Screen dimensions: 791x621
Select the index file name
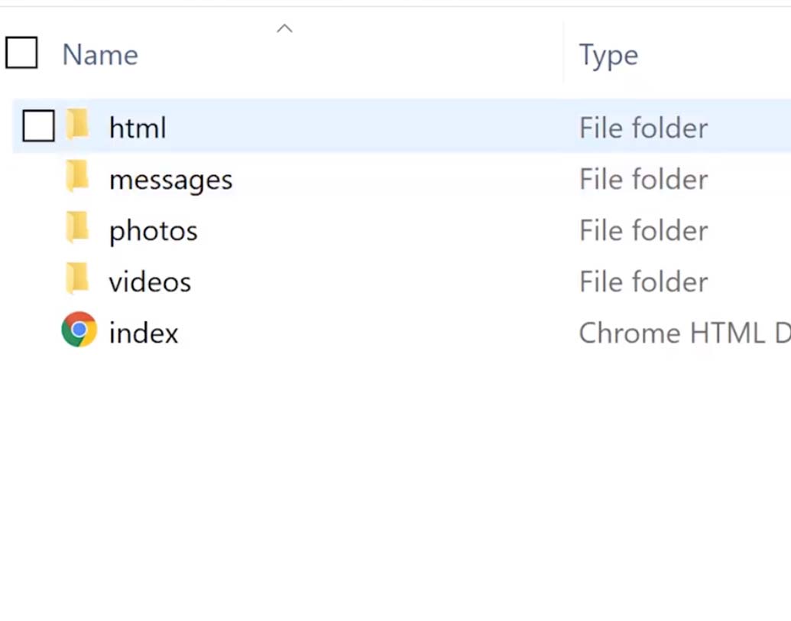click(144, 333)
